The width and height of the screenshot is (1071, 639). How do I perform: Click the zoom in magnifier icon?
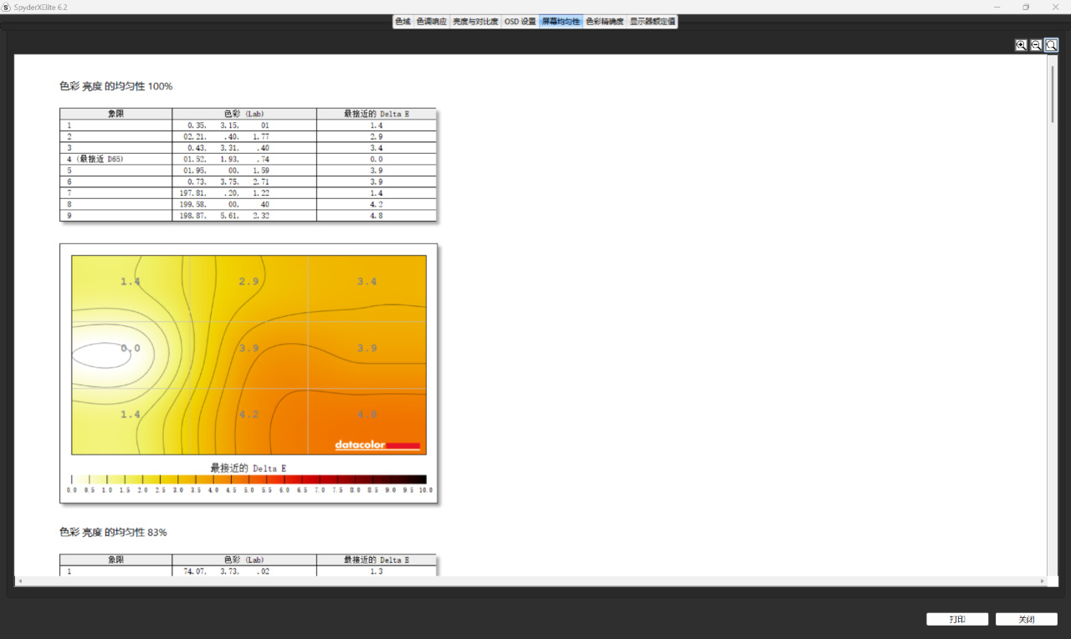(x=1021, y=45)
